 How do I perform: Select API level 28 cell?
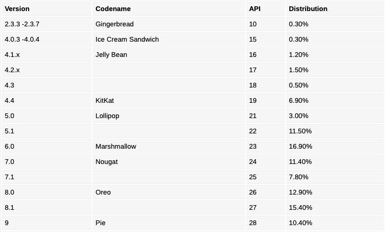point(253,223)
